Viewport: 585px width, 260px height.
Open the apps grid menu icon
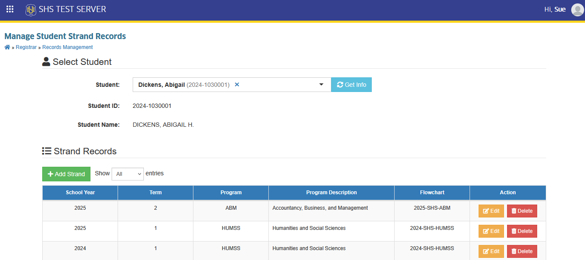pos(10,9)
